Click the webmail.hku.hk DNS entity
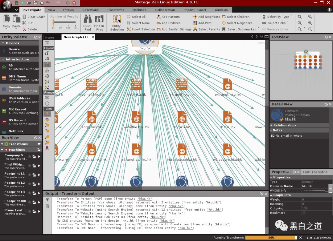Image resolution: width=333 pixels, height=241 pixels. (x=92, y=84)
